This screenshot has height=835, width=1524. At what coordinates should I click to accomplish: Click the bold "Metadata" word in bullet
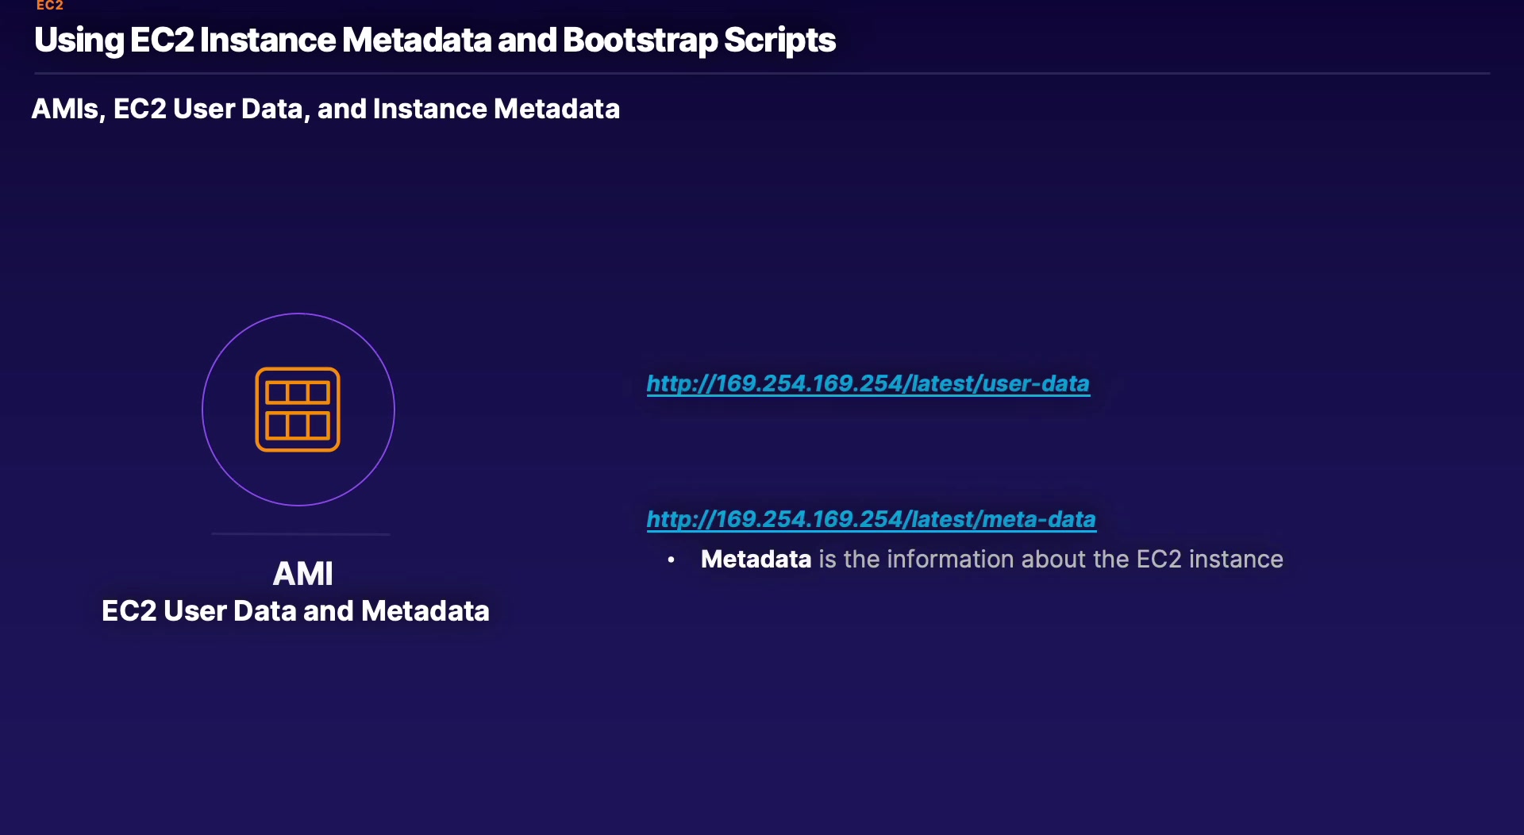[756, 560]
